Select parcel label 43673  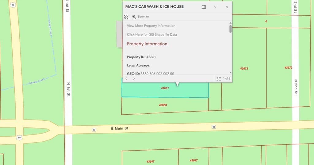(244, 69)
